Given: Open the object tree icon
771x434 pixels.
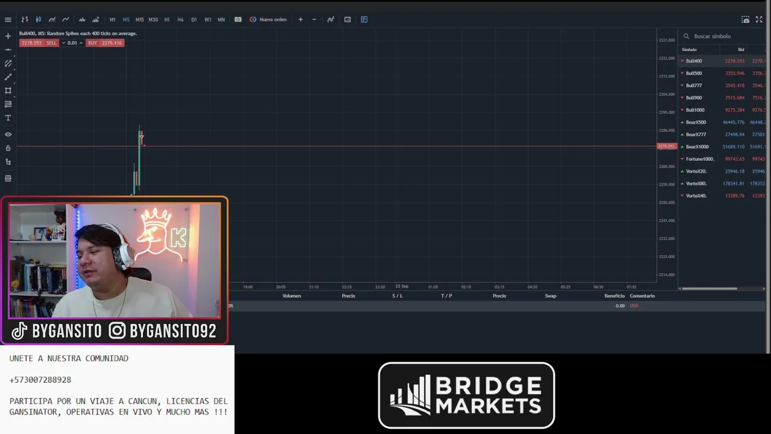Looking at the screenshot, I should [8, 162].
